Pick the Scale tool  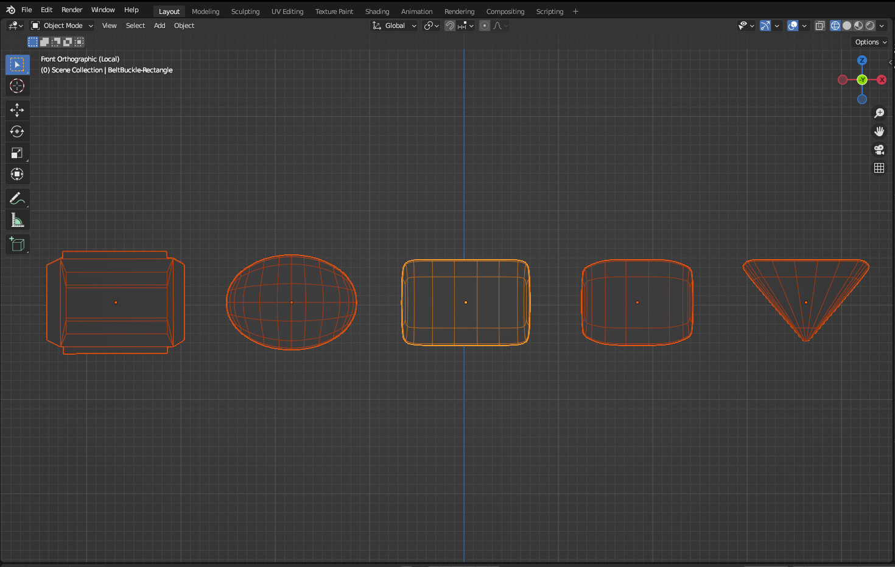pyautogui.click(x=17, y=153)
